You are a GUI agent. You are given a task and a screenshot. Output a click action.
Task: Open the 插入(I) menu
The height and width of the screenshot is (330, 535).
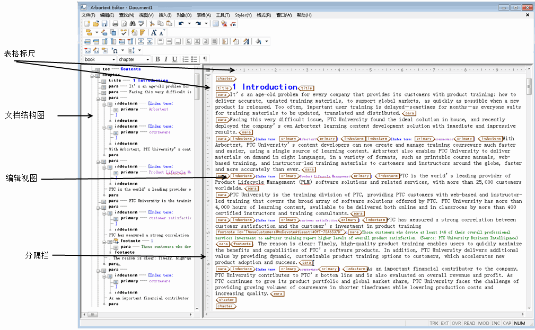(x=165, y=15)
